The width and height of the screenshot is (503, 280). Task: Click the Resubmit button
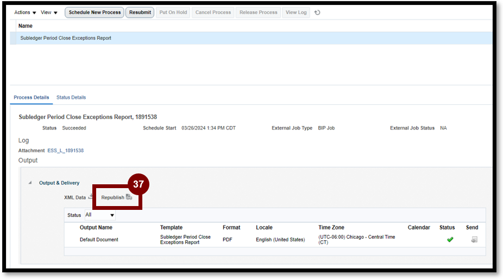140,13
